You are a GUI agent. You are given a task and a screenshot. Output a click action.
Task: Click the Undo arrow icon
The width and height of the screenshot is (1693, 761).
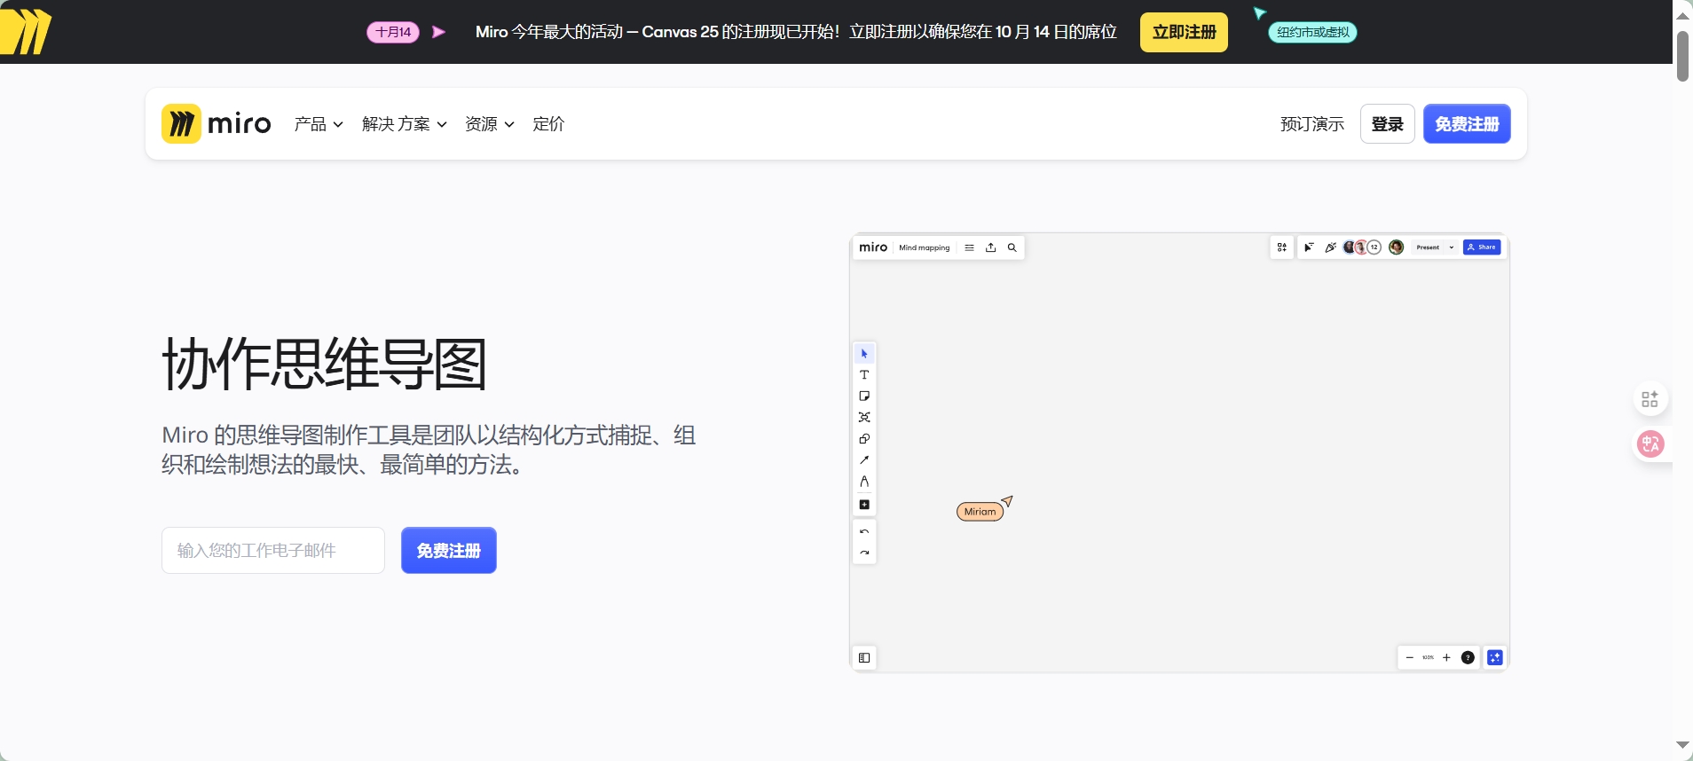864,532
